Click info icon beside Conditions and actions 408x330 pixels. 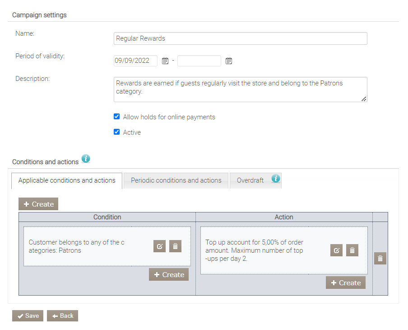[86, 159]
